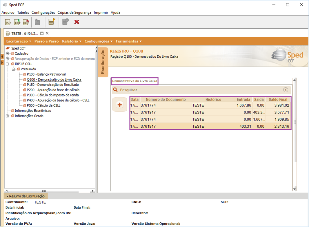
Task: Sort by Número do Documento column header
Action: [x=166, y=99]
